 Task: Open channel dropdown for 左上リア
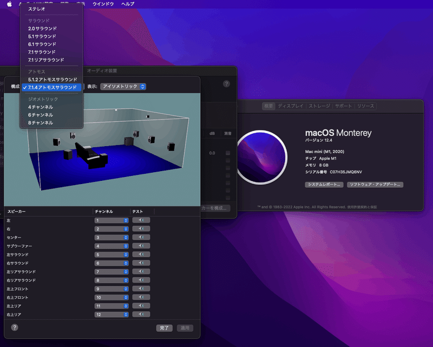tap(111, 306)
